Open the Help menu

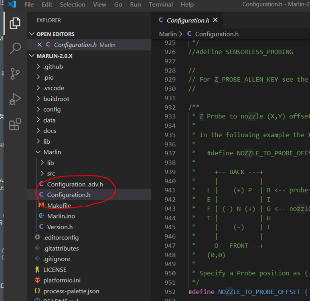coord(187,4)
